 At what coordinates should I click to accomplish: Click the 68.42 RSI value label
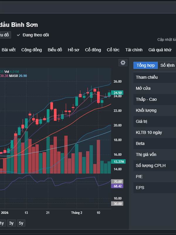pyautogui.click(x=118, y=186)
